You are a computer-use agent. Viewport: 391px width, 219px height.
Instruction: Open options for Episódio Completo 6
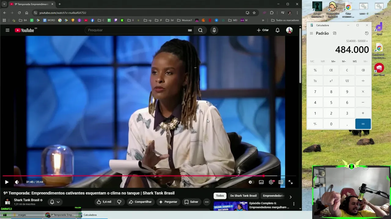coord(294,204)
